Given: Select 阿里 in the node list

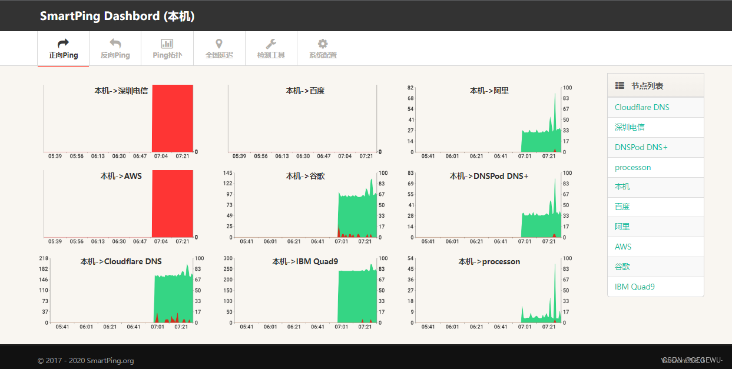Looking at the screenshot, I should [655, 227].
